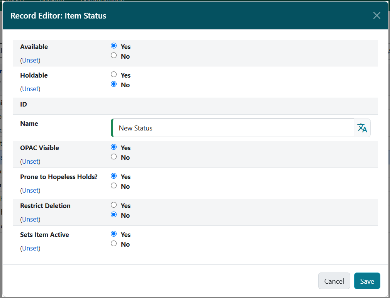Unset the Available field
This screenshot has width=390, height=298.
(x=30, y=60)
